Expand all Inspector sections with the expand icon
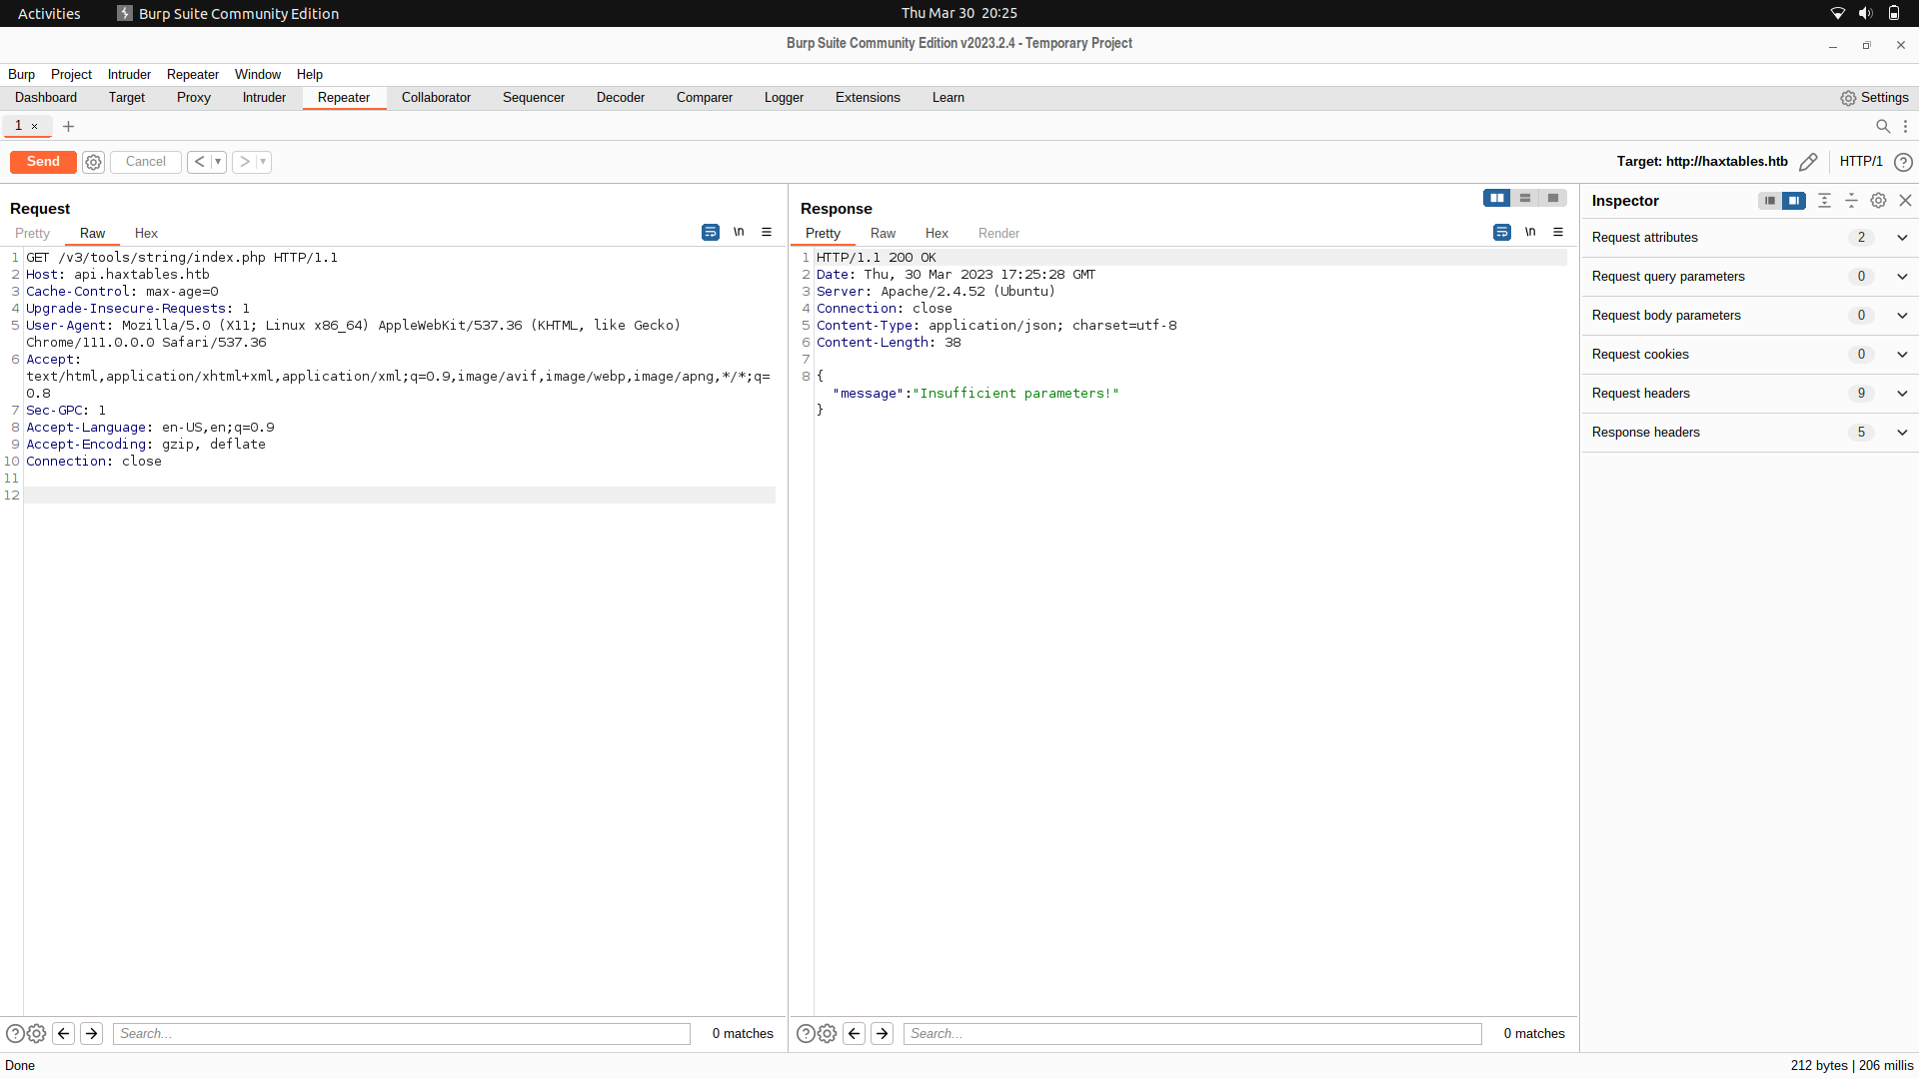Image resolution: width=1919 pixels, height=1079 pixels. coord(1824,200)
